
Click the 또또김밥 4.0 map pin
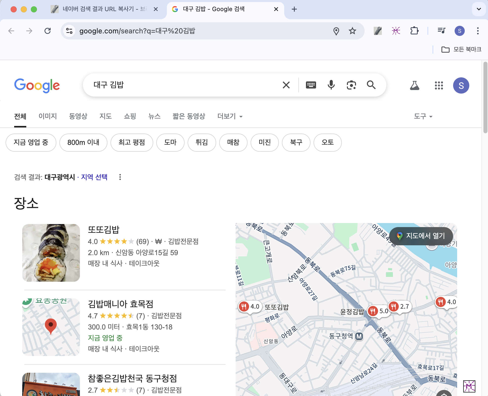pos(250,307)
